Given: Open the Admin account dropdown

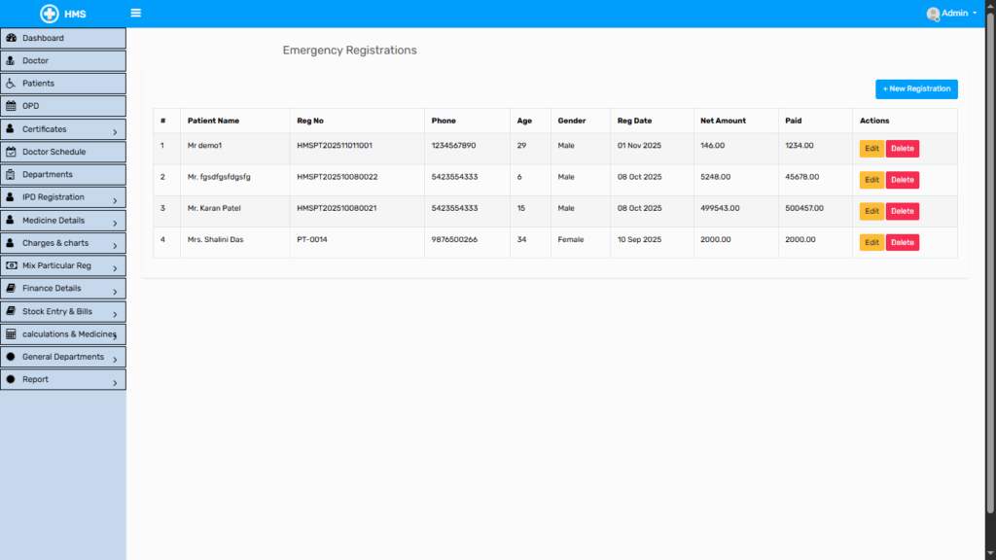Looking at the screenshot, I should (958, 14).
